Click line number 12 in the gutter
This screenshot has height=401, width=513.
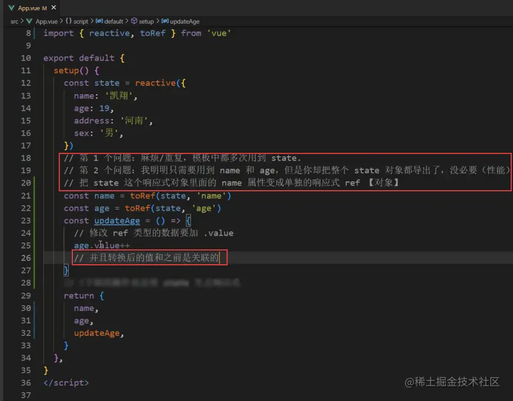[26, 83]
